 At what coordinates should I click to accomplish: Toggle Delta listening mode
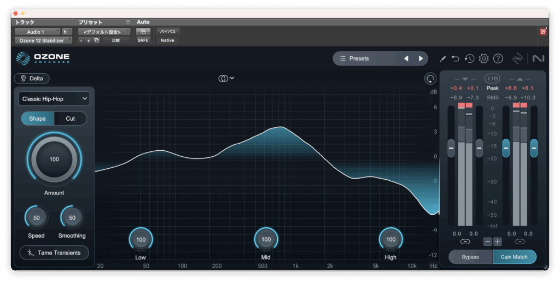click(32, 78)
